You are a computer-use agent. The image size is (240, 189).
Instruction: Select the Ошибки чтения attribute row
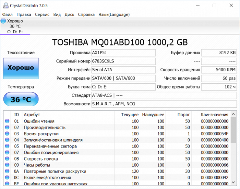[117, 121]
